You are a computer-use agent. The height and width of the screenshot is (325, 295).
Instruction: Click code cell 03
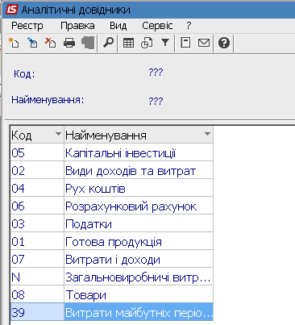[37, 224]
